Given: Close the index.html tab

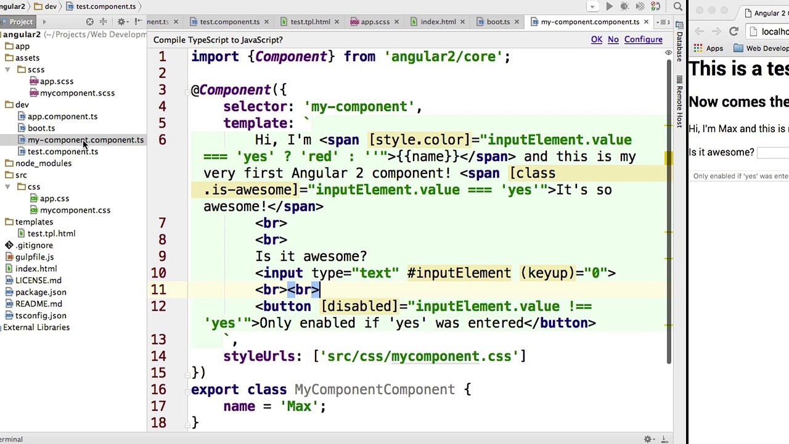Looking at the screenshot, I should pos(462,22).
